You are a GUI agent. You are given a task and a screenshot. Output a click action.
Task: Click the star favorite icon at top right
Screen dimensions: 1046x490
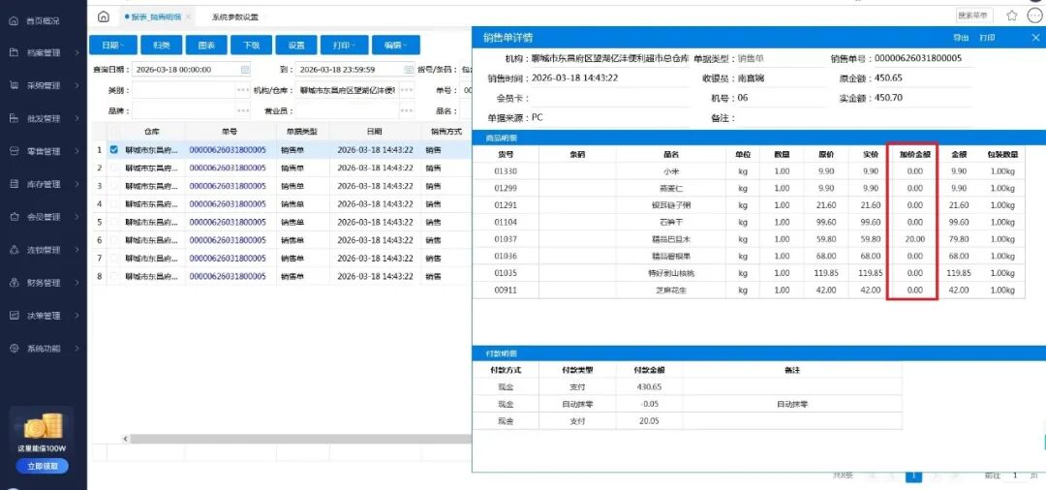1012,16
